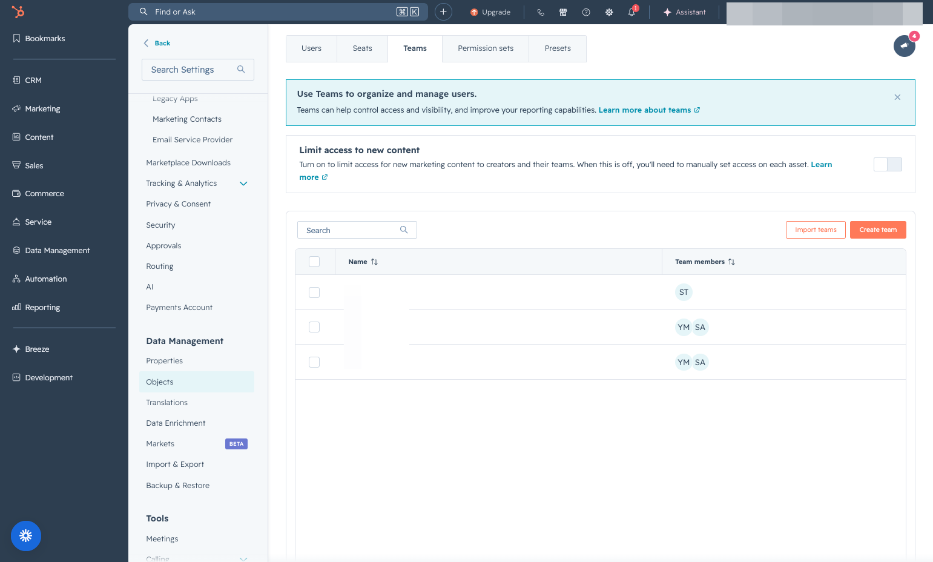Switch to the Seats tab
The height and width of the screenshot is (562, 933).
362,48
